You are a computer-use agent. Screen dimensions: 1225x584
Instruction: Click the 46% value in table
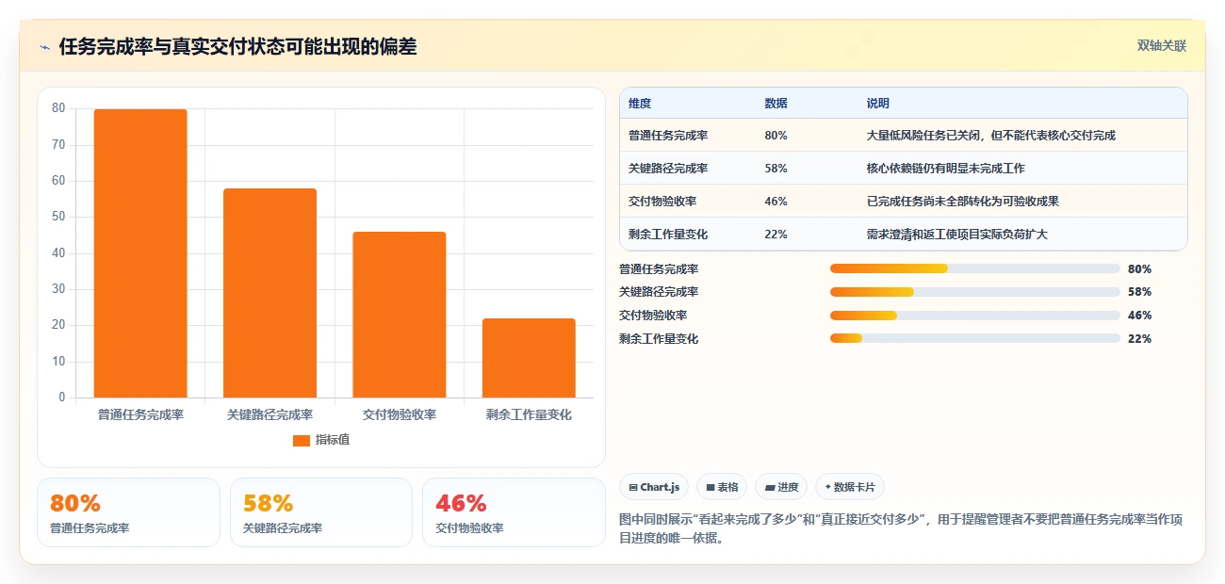[x=776, y=202]
